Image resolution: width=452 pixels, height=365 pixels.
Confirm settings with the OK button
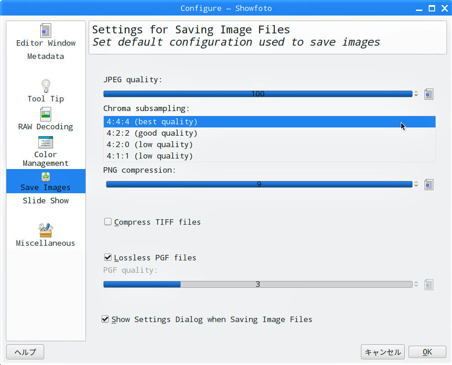click(427, 352)
